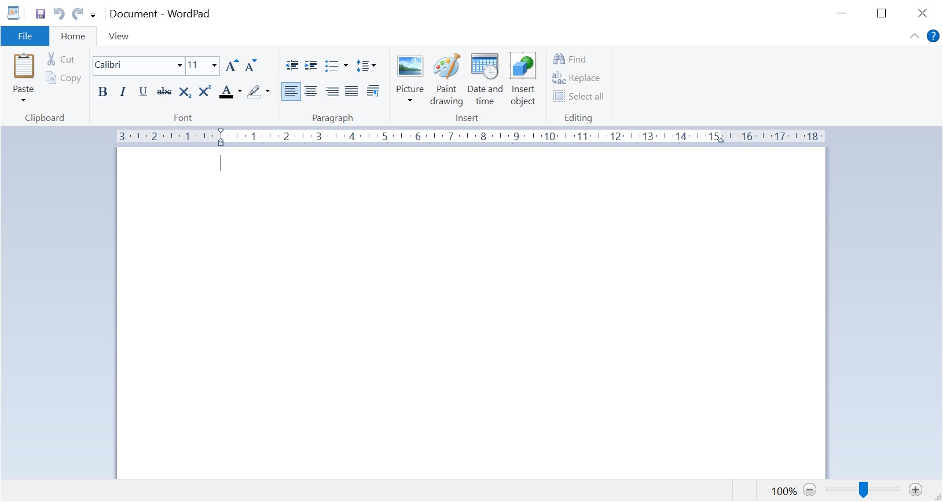Open the File menu

[x=25, y=36]
